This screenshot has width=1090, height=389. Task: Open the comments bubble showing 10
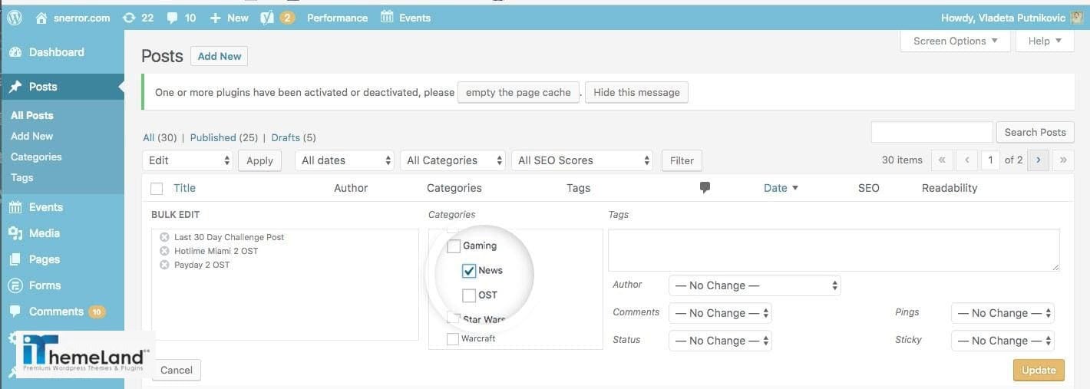(x=173, y=17)
